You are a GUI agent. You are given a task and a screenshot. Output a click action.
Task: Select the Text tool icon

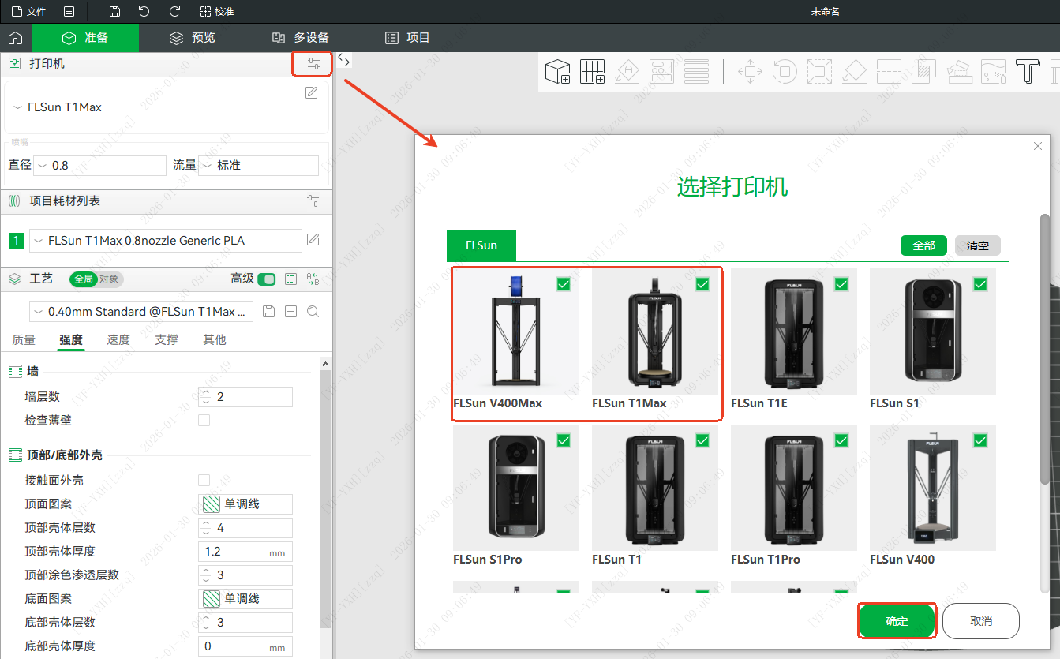[1027, 72]
